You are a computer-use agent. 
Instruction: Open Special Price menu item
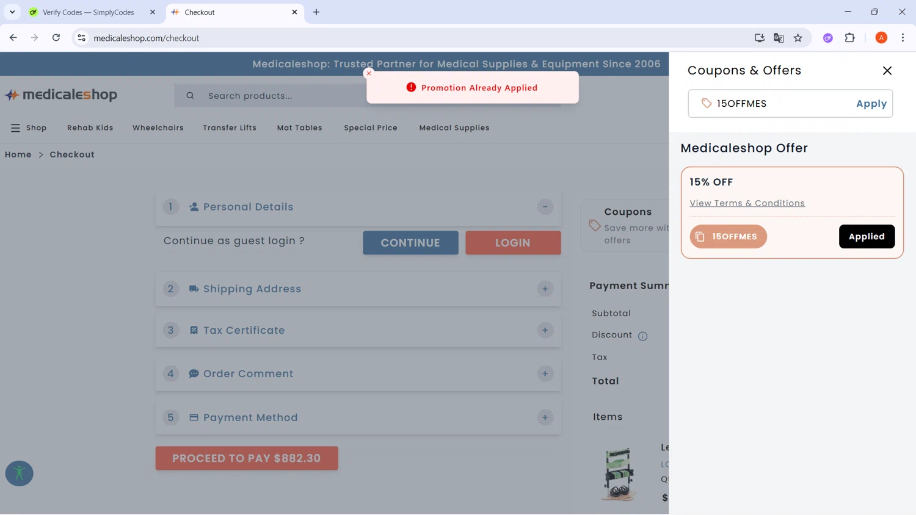pyautogui.click(x=371, y=128)
